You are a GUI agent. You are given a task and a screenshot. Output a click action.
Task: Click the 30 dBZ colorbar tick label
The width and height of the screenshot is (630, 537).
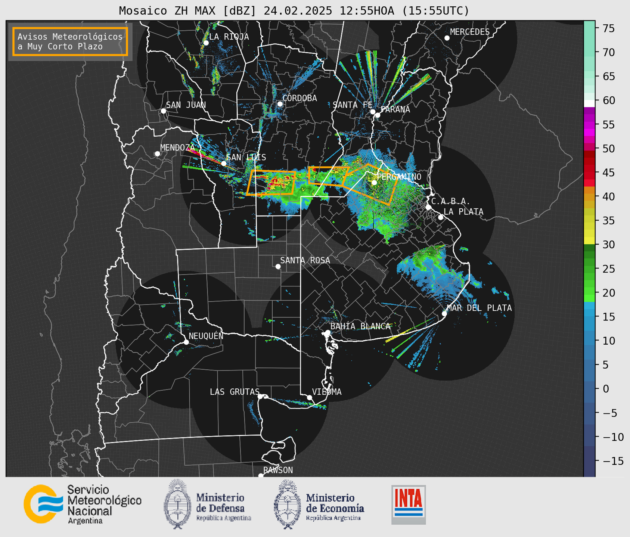pyautogui.click(x=608, y=245)
